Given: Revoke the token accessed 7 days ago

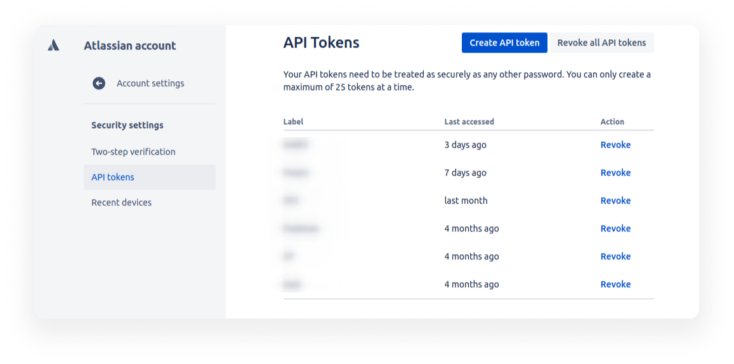Looking at the screenshot, I should click(615, 172).
